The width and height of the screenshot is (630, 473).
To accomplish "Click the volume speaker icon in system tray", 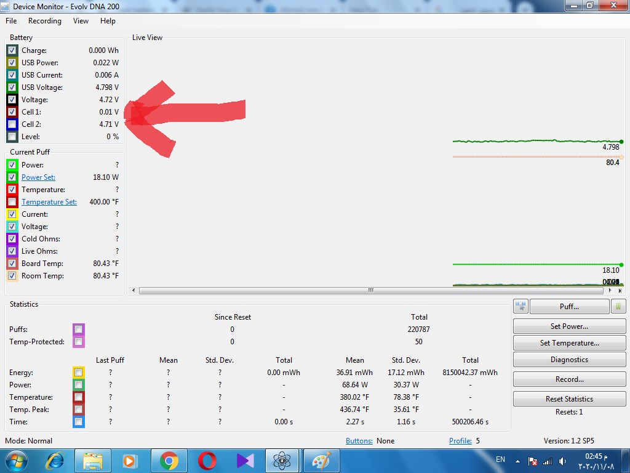I will click(x=562, y=461).
